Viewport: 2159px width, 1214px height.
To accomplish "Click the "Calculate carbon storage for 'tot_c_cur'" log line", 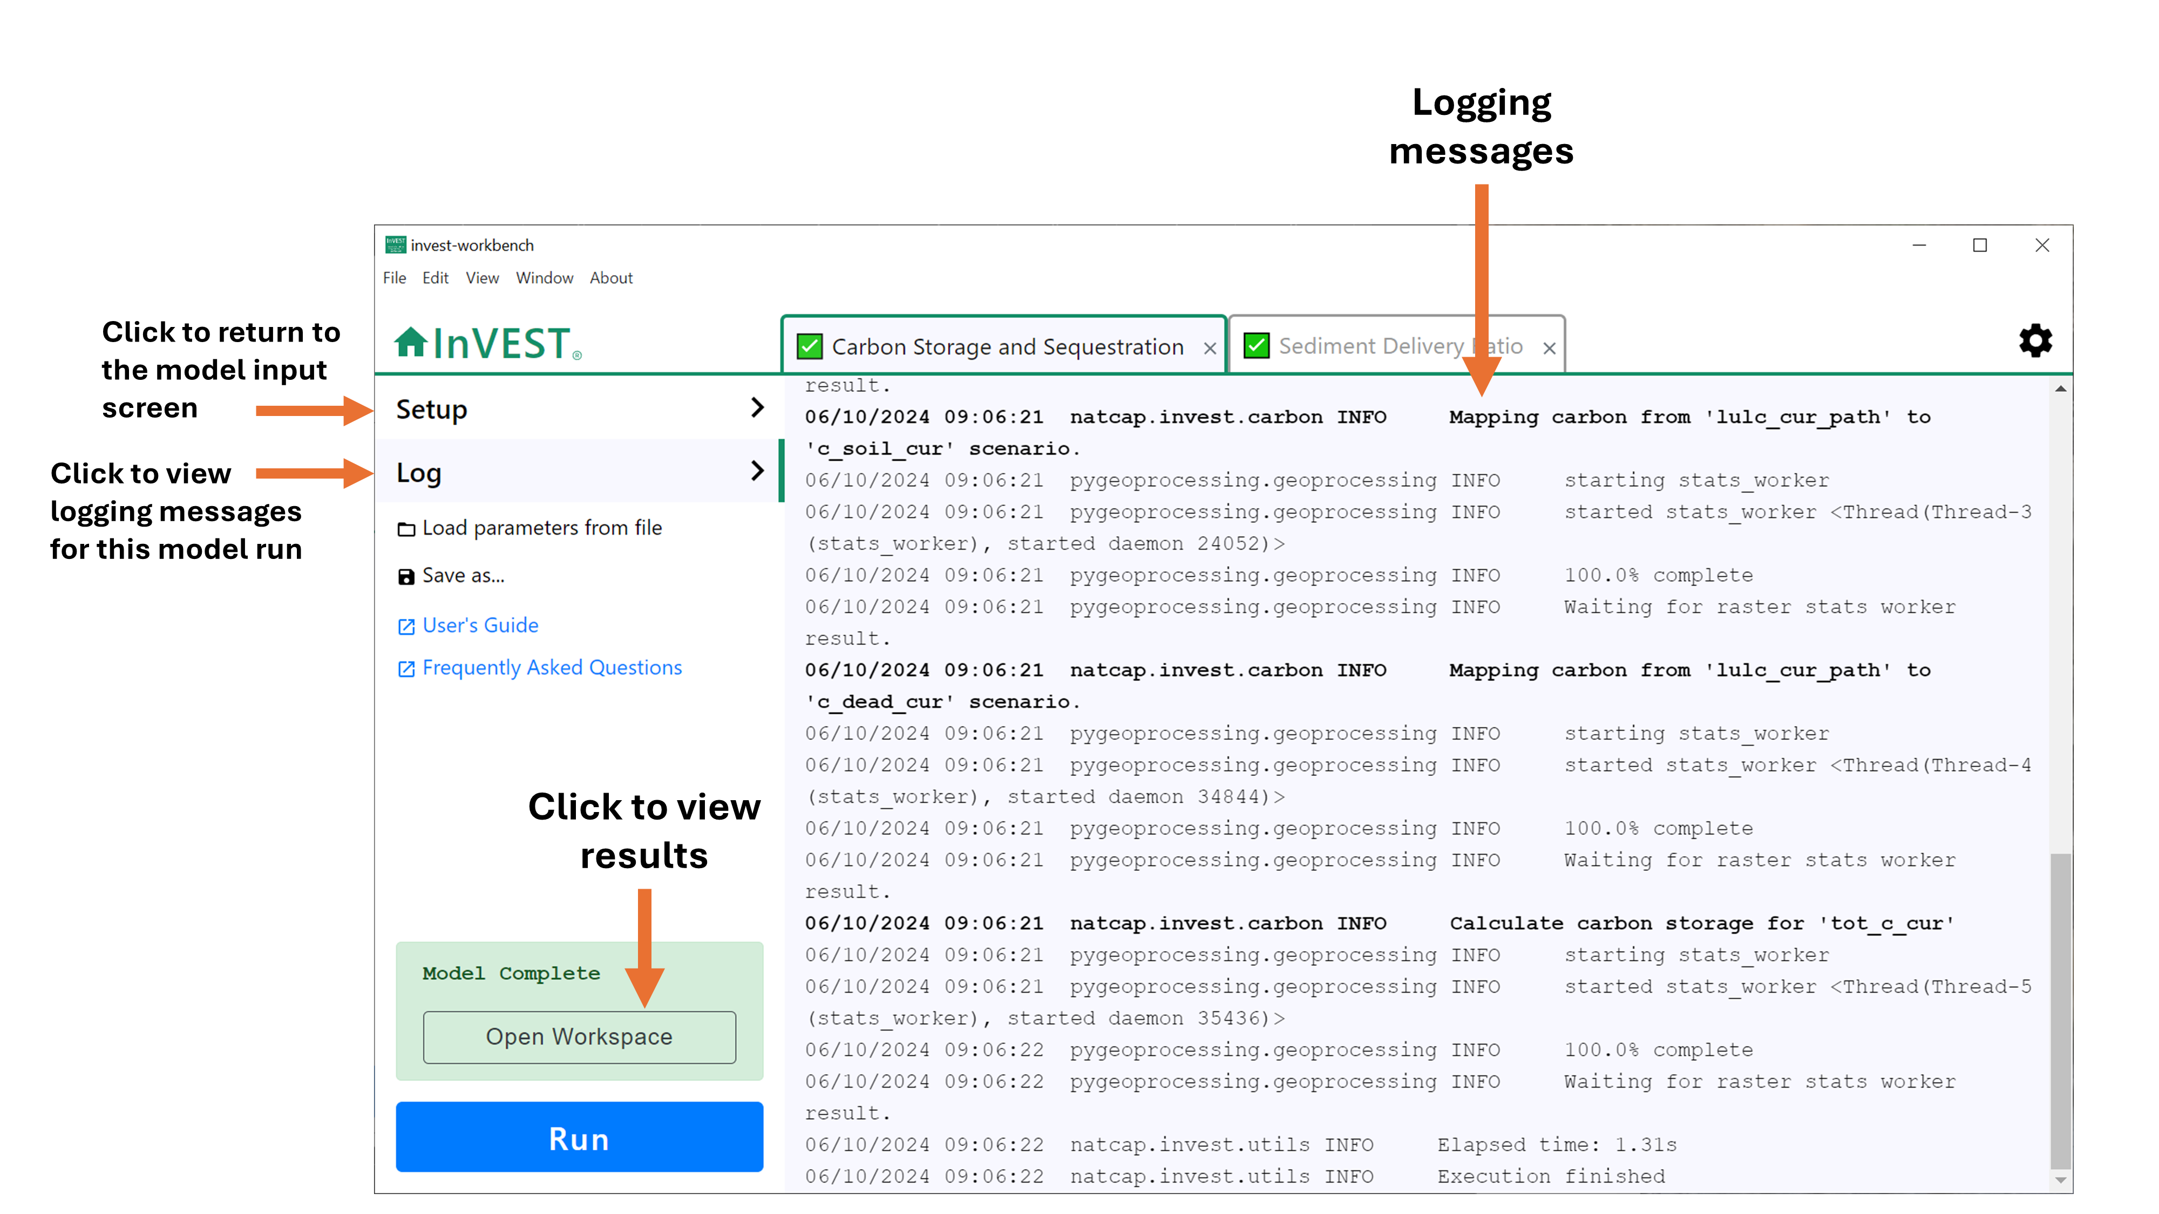I will pos(1380,923).
